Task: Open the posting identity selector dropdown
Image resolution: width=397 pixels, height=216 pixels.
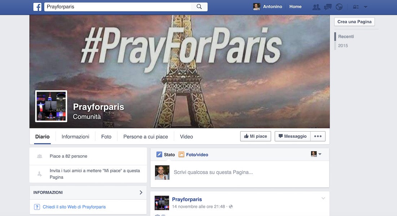Action: (316, 154)
